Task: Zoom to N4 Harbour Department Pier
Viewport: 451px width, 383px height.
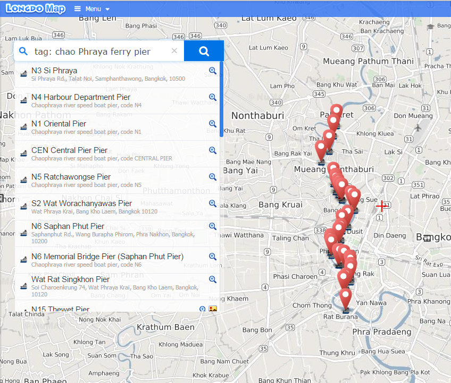Action: (x=213, y=97)
